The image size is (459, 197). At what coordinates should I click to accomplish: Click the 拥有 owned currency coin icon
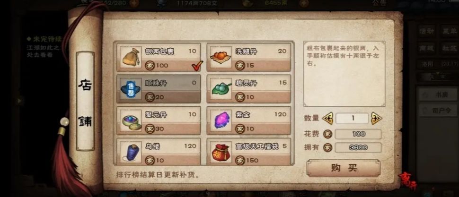coord(327,147)
